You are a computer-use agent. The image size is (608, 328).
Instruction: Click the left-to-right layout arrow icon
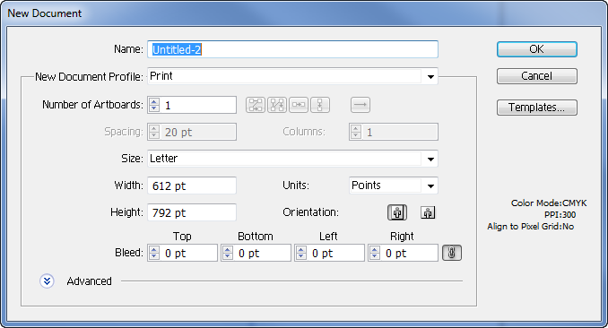pos(360,105)
